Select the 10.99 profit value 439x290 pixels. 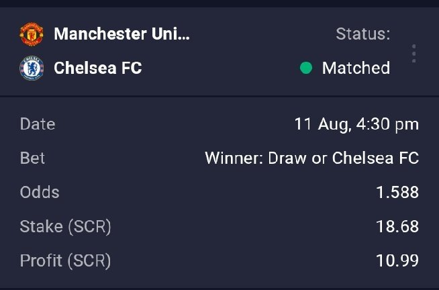(x=397, y=260)
